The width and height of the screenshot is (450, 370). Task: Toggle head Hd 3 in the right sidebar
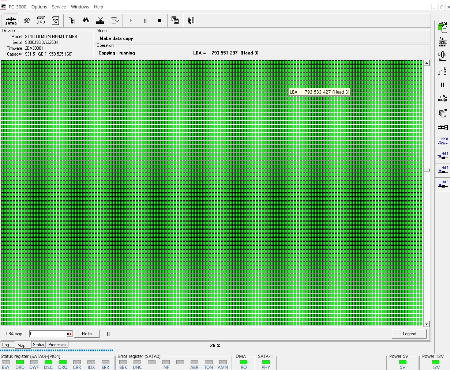[443, 185]
